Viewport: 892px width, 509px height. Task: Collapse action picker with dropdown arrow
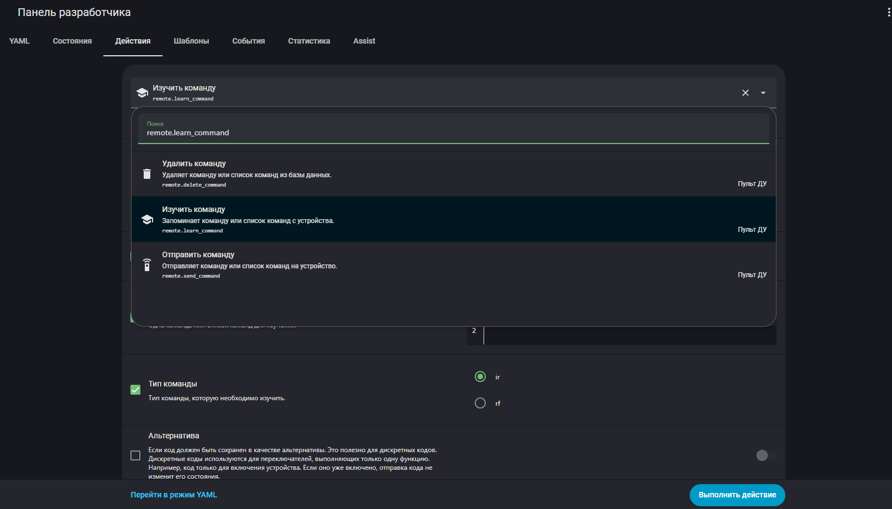point(763,93)
